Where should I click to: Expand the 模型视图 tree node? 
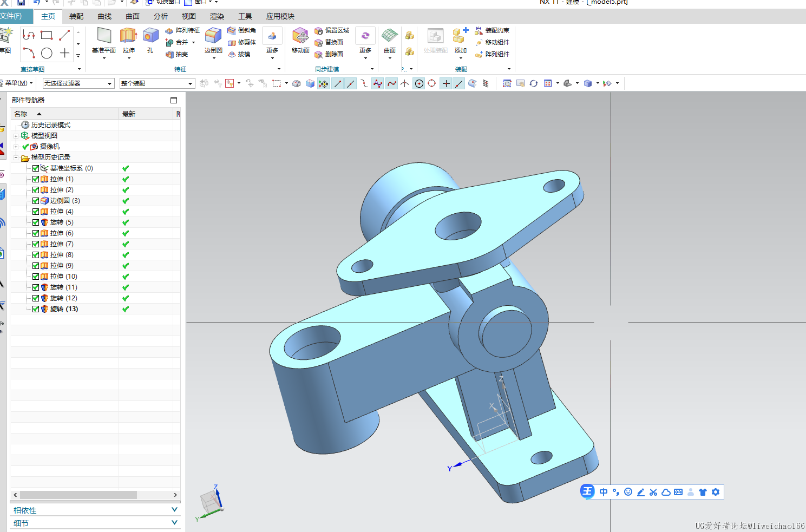click(x=16, y=136)
